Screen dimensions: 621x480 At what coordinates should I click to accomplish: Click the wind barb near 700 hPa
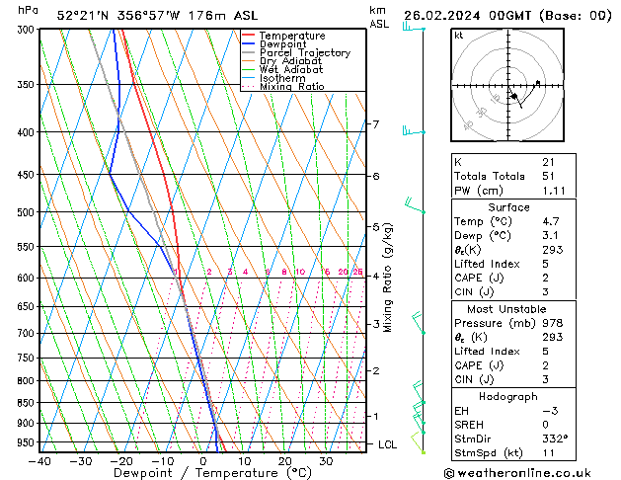click(418, 321)
